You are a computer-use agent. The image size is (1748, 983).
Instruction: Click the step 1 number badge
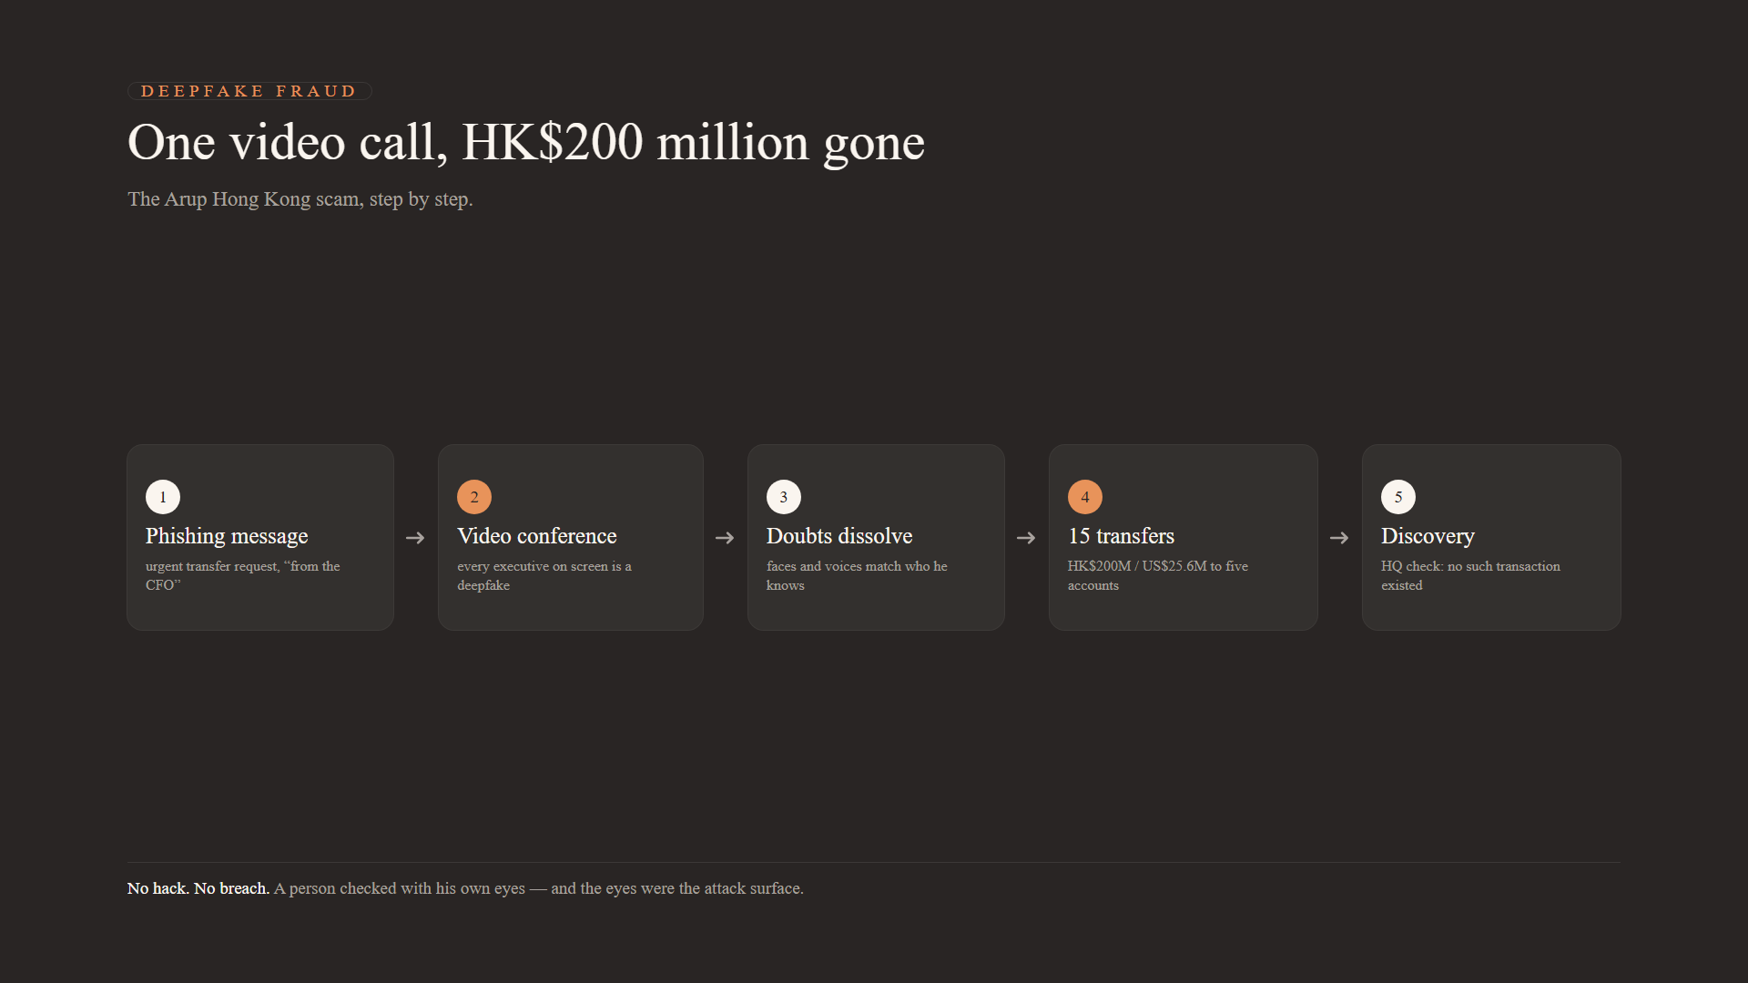pos(163,497)
